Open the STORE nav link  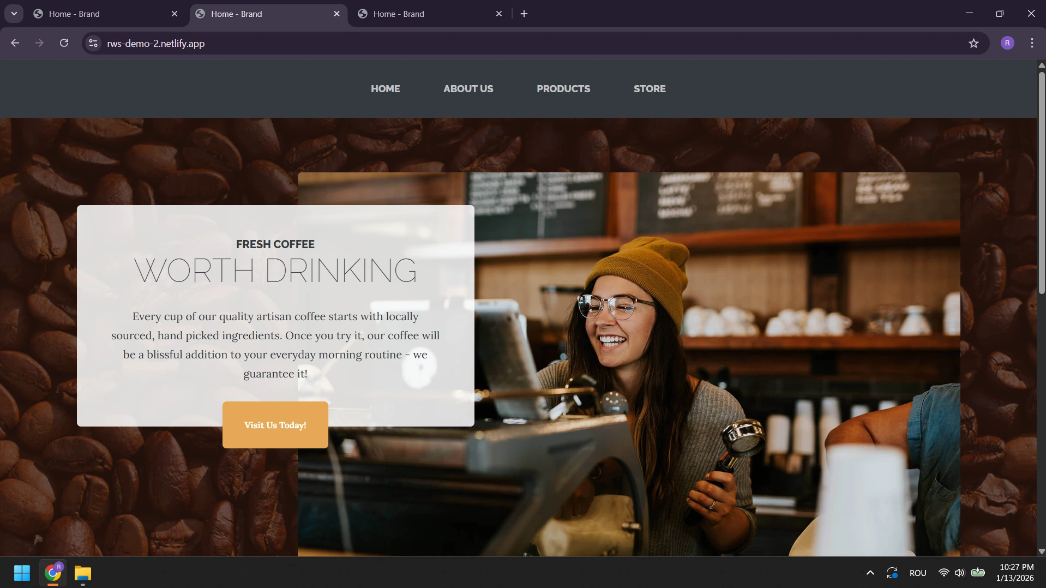[649, 88]
